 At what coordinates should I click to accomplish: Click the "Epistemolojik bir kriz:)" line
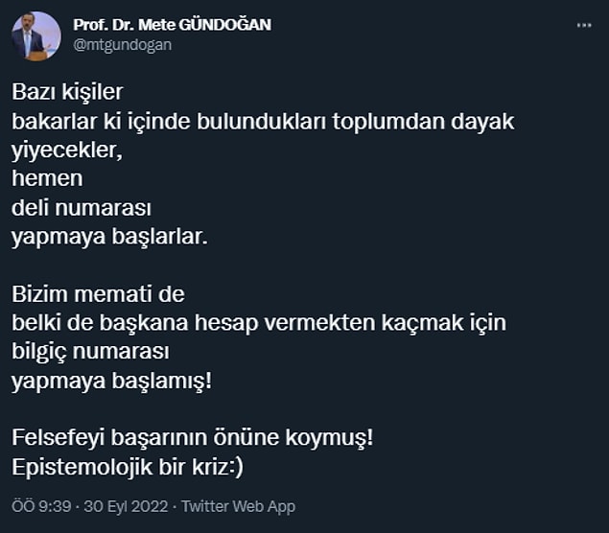[128, 467]
